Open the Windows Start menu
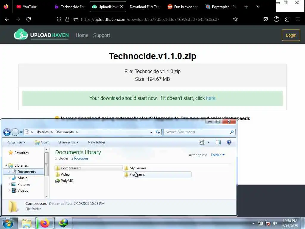 point(7,223)
